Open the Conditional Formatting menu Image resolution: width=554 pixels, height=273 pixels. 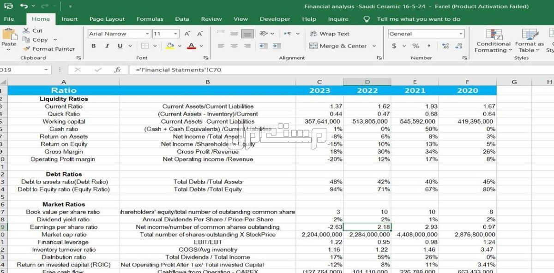pyautogui.click(x=494, y=41)
